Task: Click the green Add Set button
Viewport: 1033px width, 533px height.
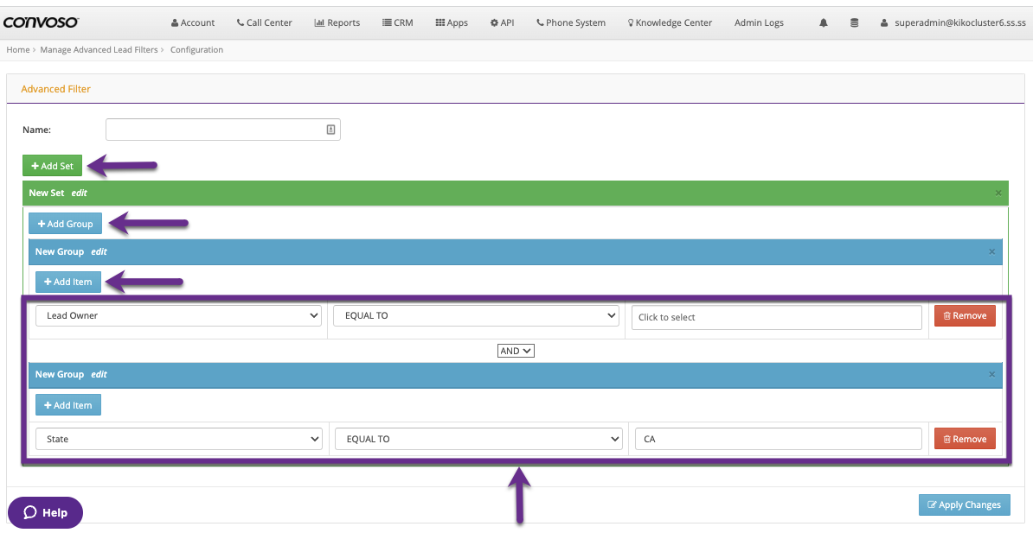Action: click(53, 166)
